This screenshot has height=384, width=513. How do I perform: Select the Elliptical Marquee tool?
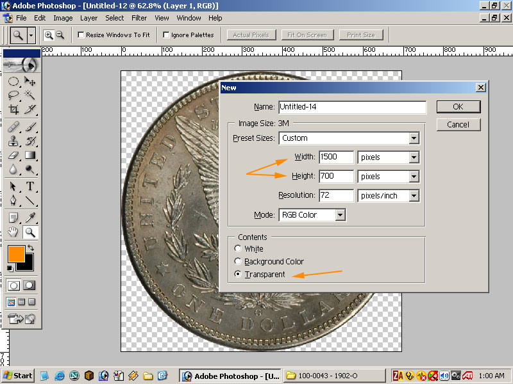click(x=13, y=81)
